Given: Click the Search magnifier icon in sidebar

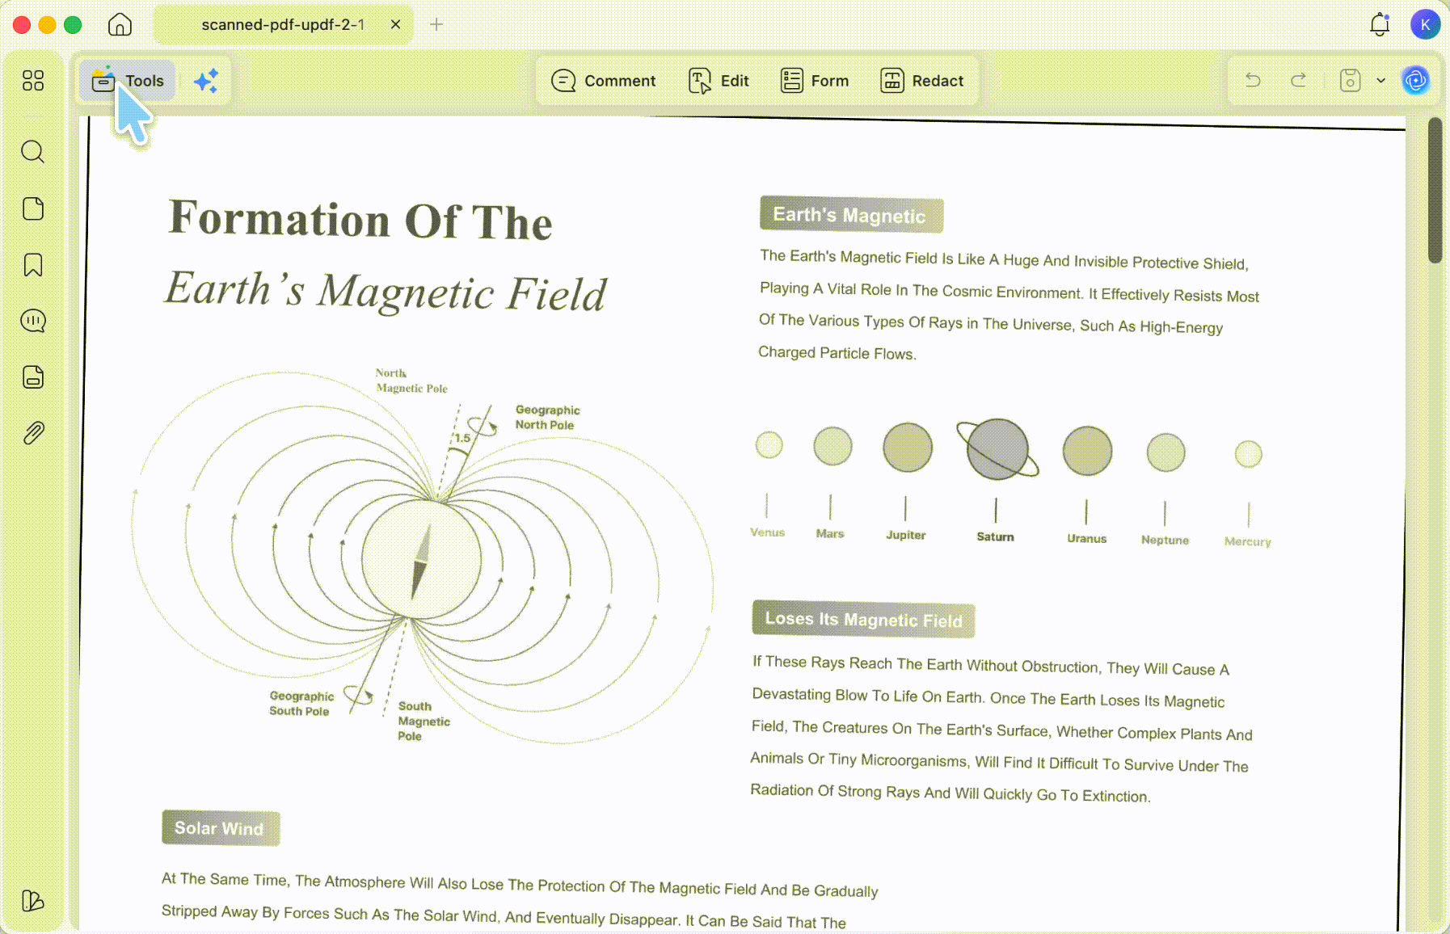Looking at the screenshot, I should (33, 152).
